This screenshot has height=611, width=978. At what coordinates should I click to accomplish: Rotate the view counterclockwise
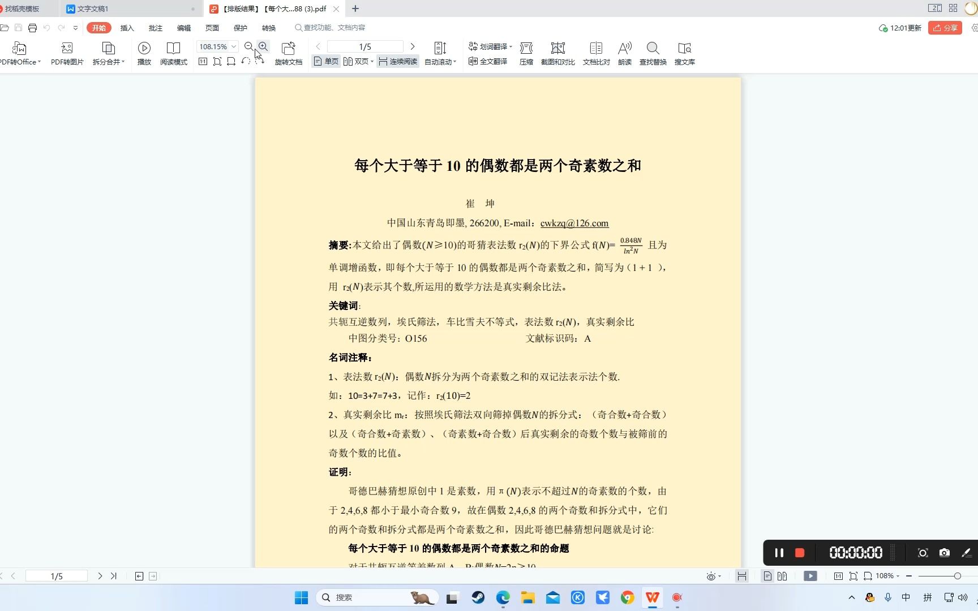click(x=246, y=61)
